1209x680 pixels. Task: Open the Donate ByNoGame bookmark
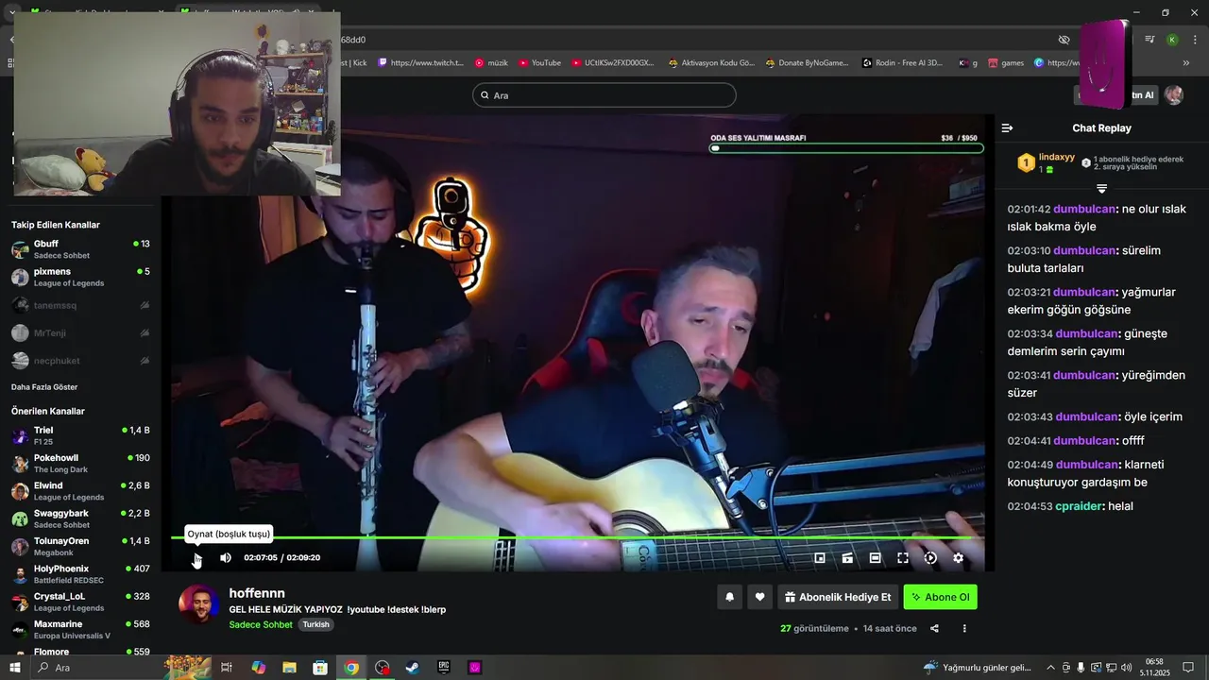point(806,63)
